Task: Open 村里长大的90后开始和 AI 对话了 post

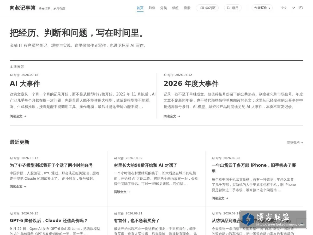Action: click(146, 165)
